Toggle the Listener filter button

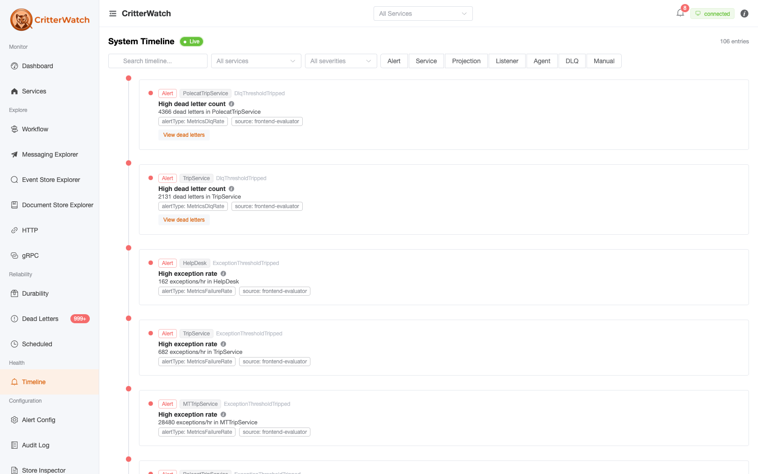(x=507, y=61)
